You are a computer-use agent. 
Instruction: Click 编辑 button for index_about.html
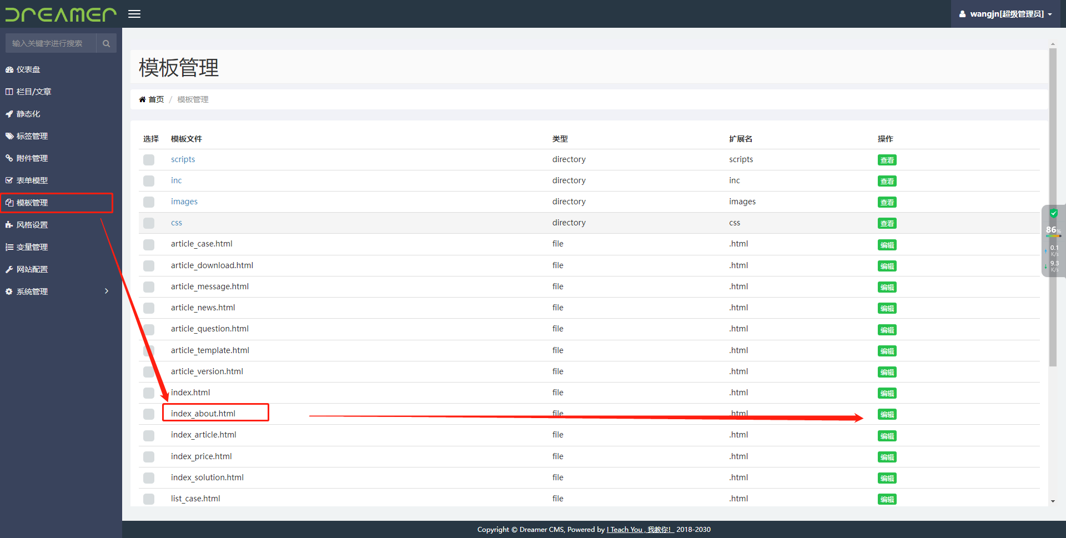pyautogui.click(x=887, y=415)
